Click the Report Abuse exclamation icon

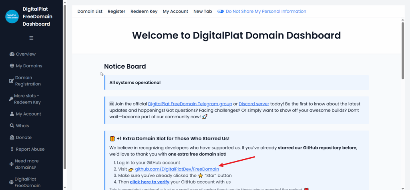12,149
